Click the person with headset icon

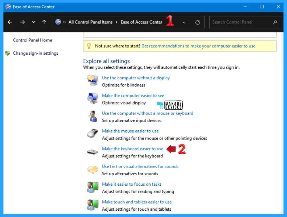(x=93, y=116)
